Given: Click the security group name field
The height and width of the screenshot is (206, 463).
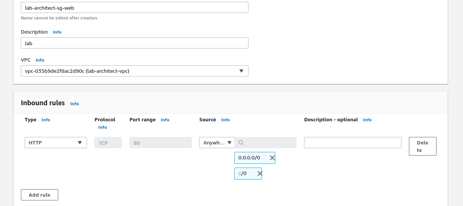Looking at the screenshot, I should pos(134,7).
